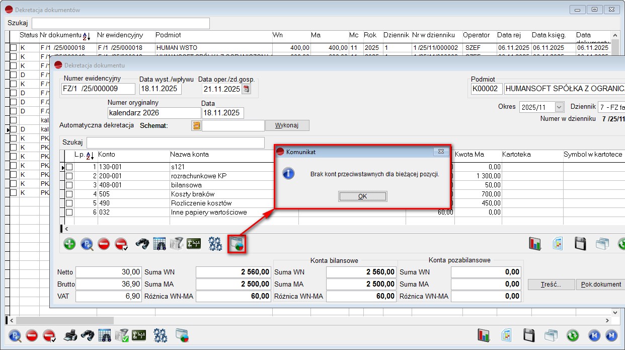The height and width of the screenshot is (350, 625).
Task: Click the schema list icon next to Schemat
Action: click(x=196, y=125)
